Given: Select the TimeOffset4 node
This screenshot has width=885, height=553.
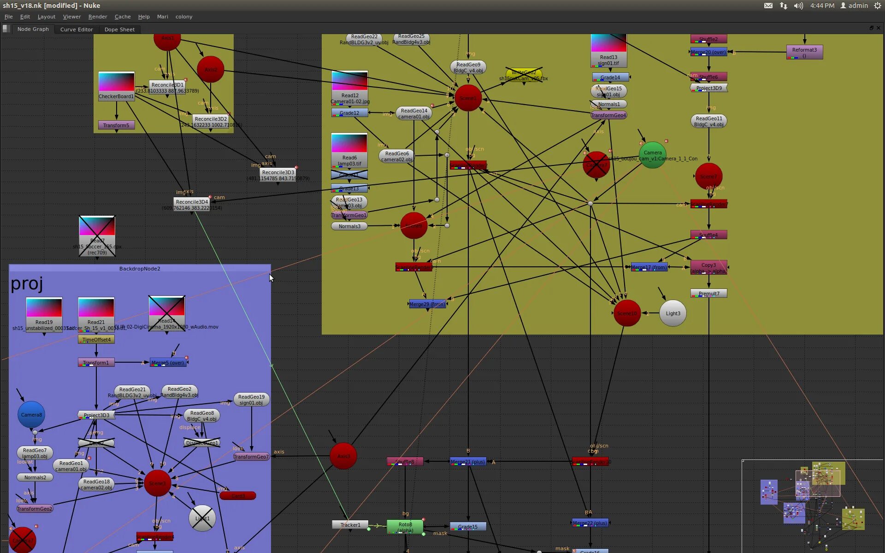Looking at the screenshot, I should tap(96, 339).
